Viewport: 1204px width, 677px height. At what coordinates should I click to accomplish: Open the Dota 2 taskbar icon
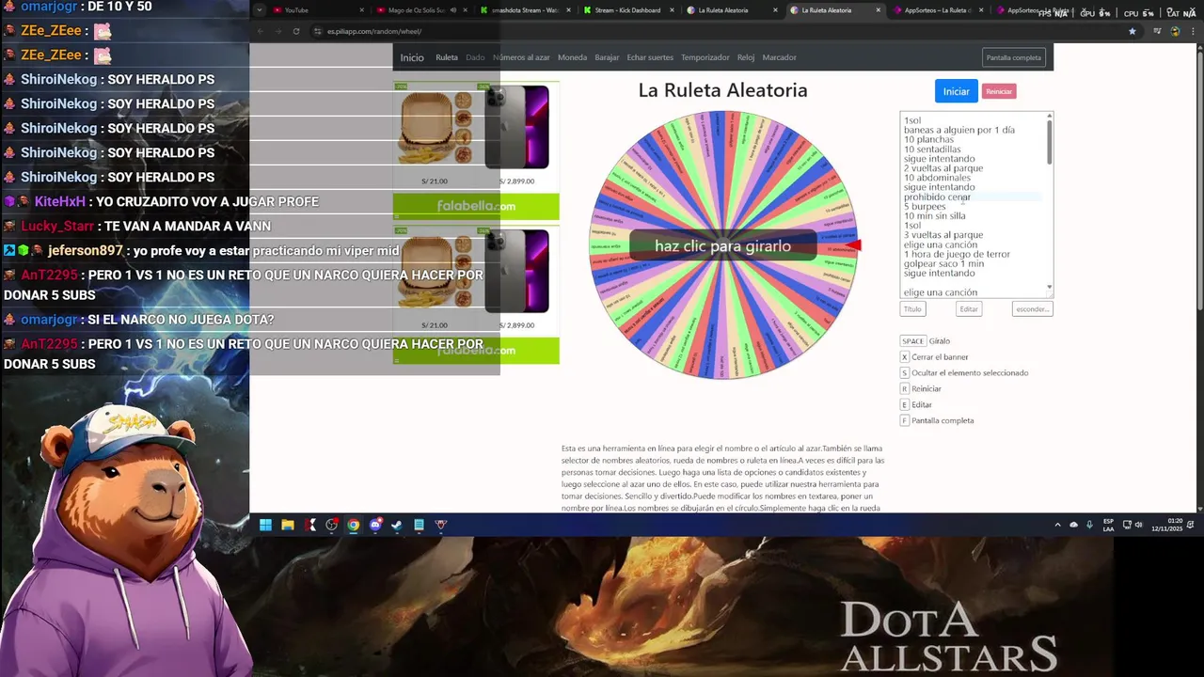point(441,525)
